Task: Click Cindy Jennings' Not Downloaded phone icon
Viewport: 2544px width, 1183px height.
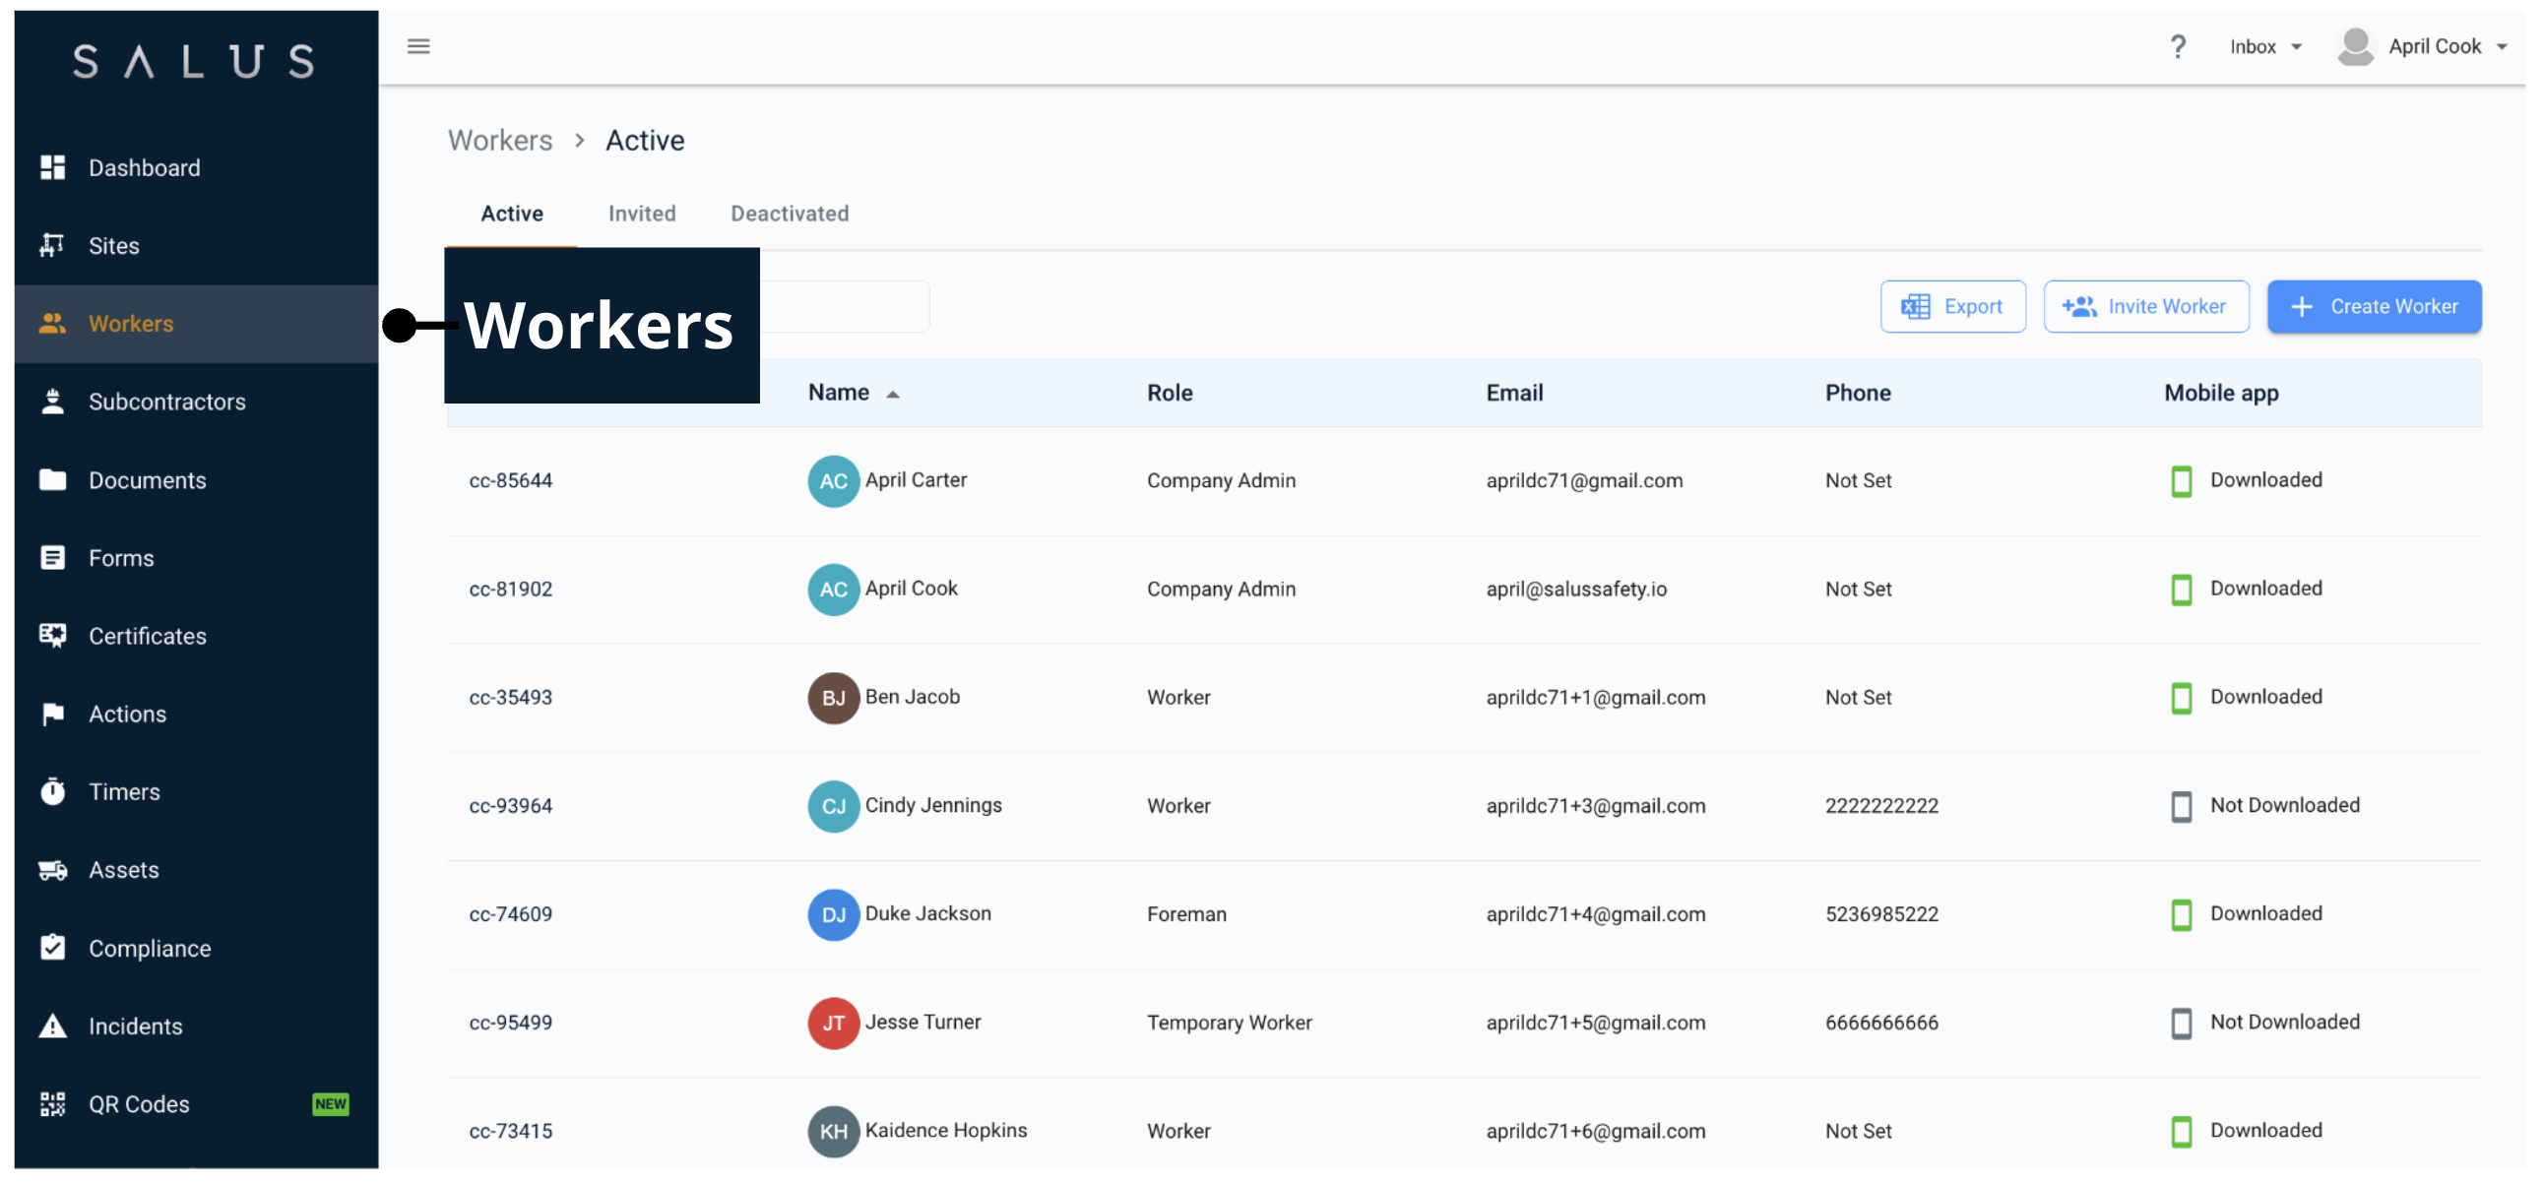Action: coord(2181,806)
